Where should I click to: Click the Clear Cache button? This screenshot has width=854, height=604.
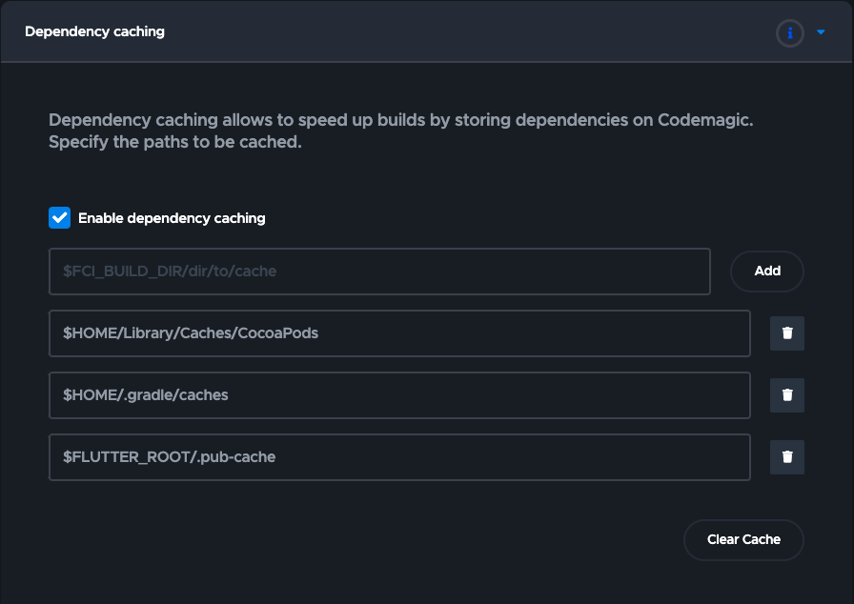[x=743, y=539]
